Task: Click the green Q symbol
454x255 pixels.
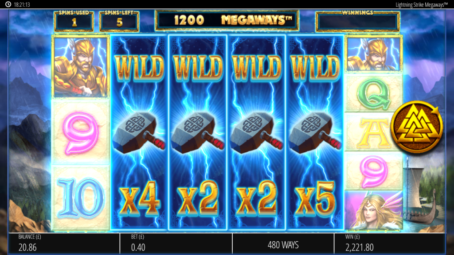Action: pos(373,93)
